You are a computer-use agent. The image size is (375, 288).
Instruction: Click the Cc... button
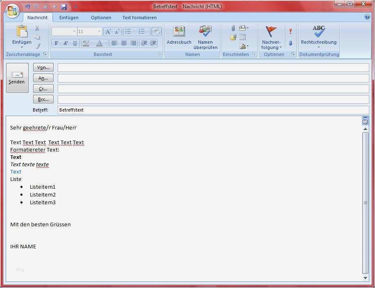[43, 89]
